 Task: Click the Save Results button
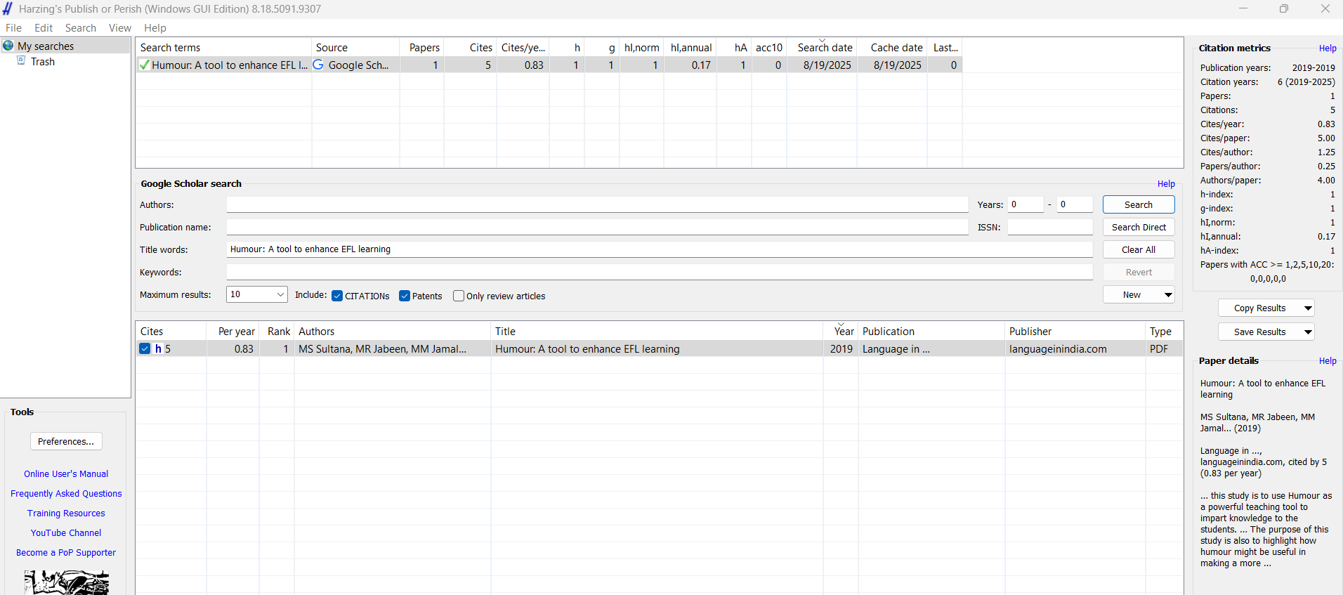click(x=1260, y=332)
